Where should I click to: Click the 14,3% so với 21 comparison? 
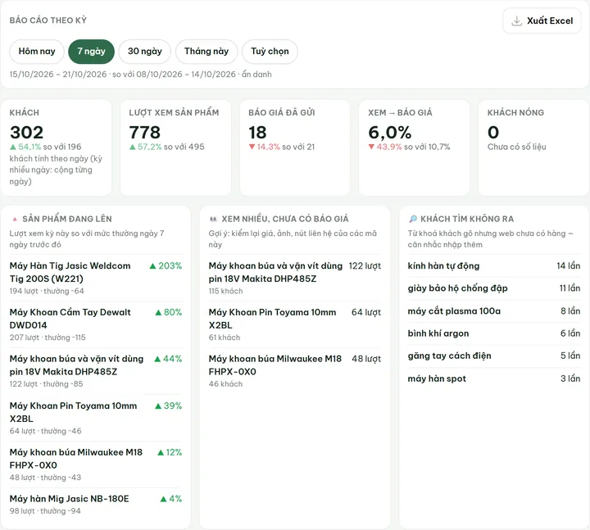[281, 147]
